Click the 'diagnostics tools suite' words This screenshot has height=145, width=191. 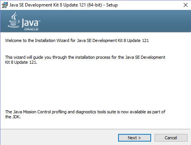(x=96, y=112)
